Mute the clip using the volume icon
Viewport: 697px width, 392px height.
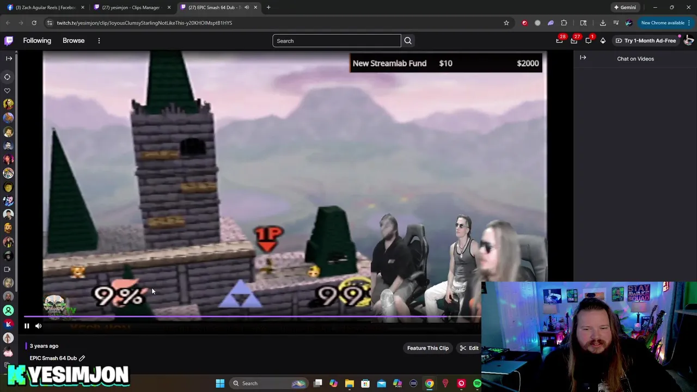pos(38,326)
